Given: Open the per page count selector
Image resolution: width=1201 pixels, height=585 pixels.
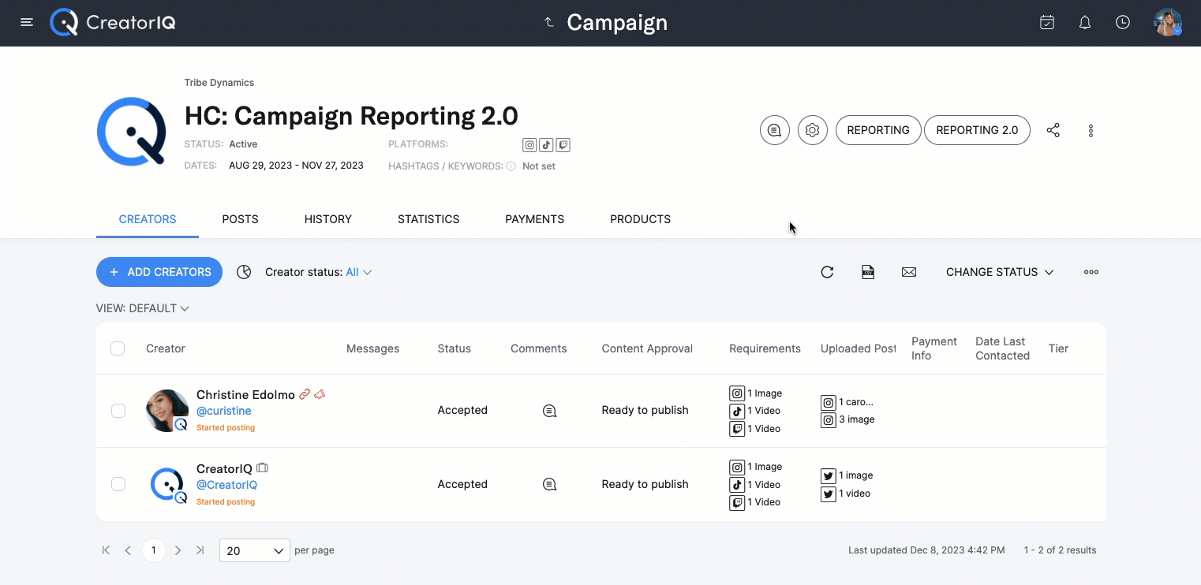Looking at the screenshot, I should tap(254, 550).
